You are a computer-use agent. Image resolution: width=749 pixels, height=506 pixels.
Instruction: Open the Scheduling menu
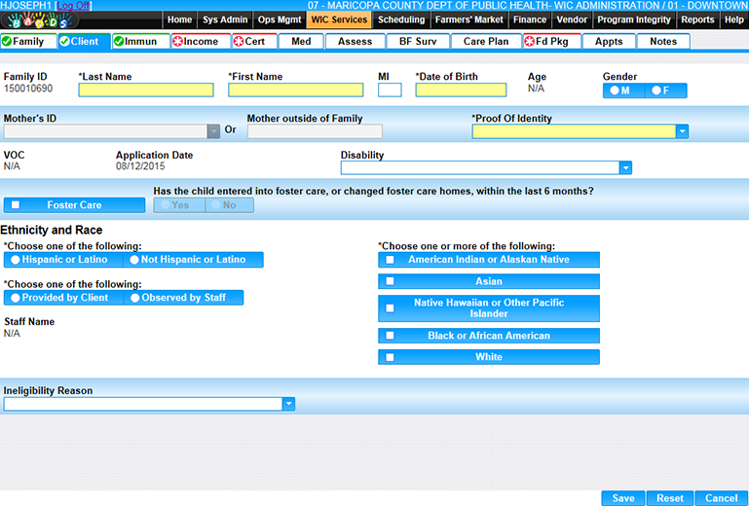[401, 19]
